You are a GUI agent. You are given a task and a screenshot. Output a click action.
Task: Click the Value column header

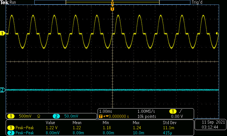(51, 123)
